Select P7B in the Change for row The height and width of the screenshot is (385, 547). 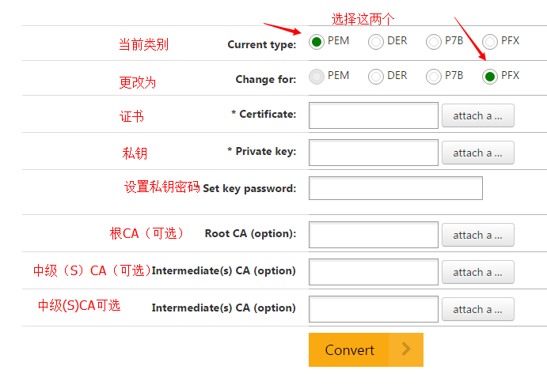pyautogui.click(x=433, y=77)
